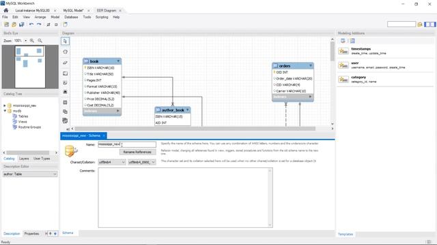The width and height of the screenshot is (437, 245).
Task: Select the new table tool
Action: point(66,103)
